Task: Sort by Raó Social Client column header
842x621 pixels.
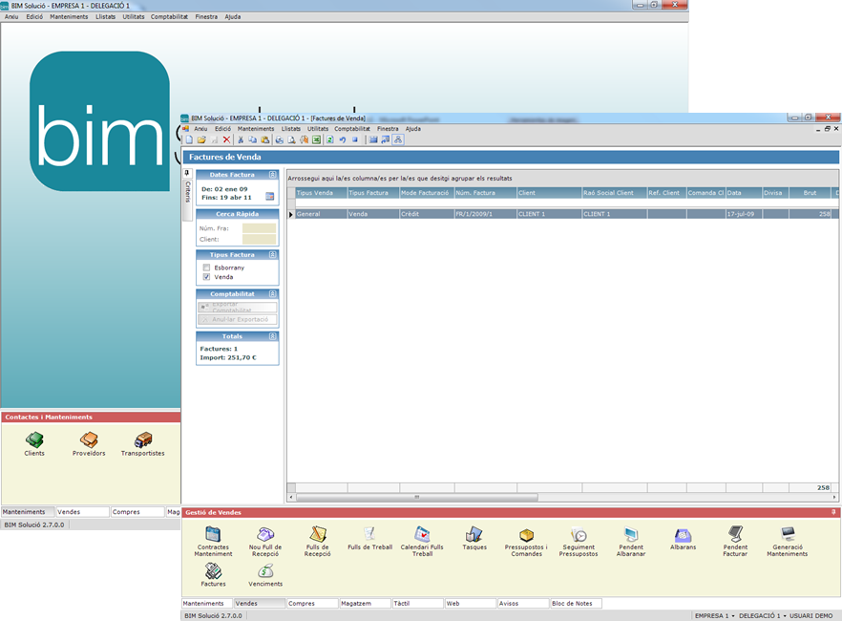Action: 615,193
